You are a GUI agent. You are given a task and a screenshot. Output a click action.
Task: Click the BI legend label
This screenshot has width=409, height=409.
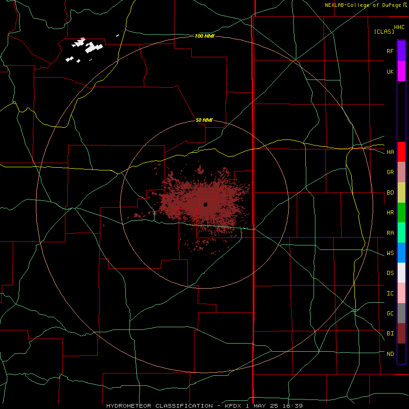pyautogui.click(x=390, y=334)
